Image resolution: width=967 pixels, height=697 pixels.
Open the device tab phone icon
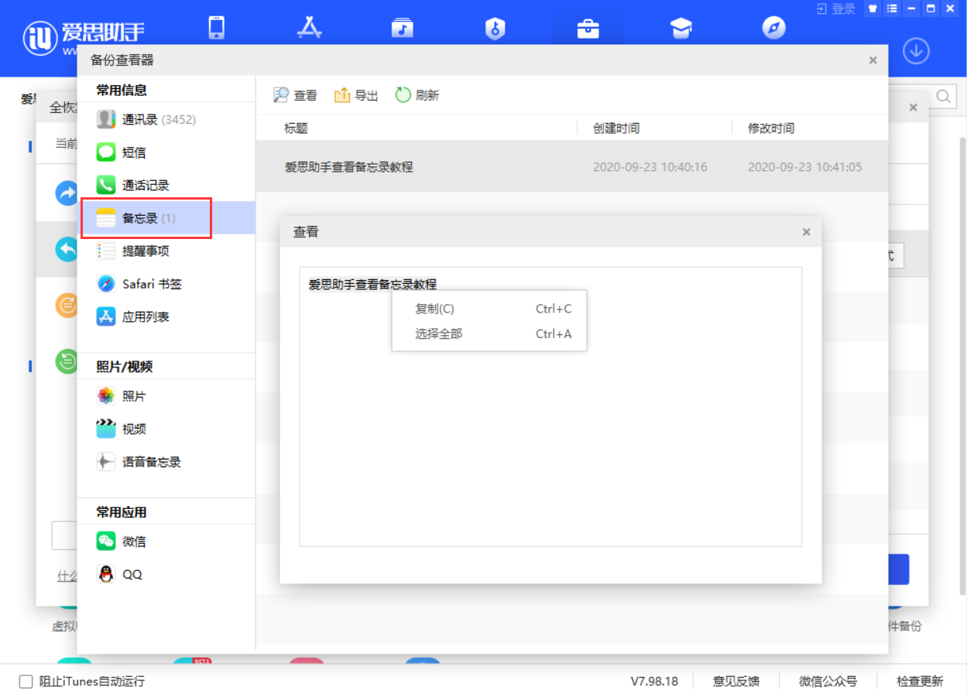(216, 28)
